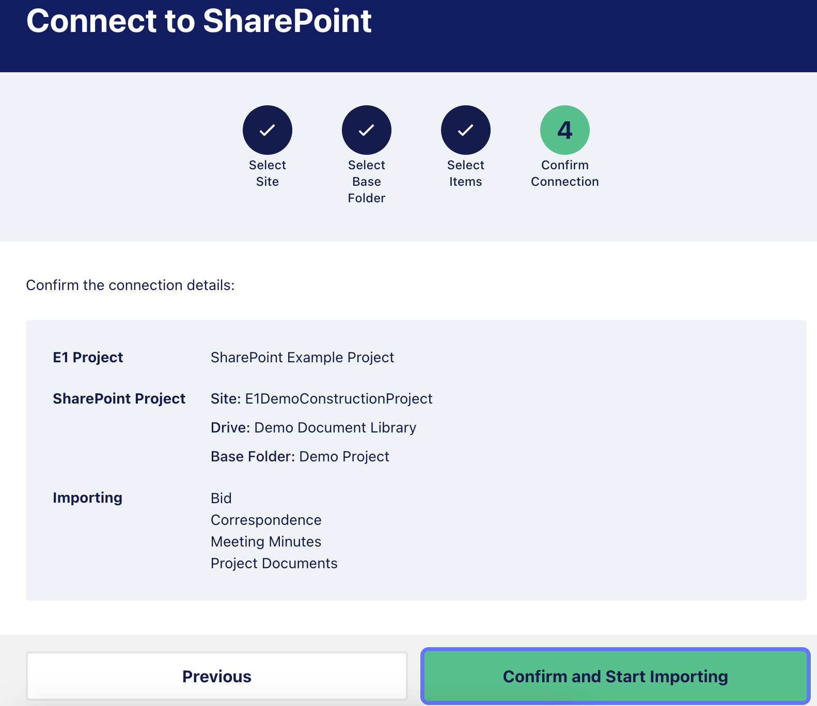Click the step 4 Confirm Connection circle
Viewport: 817px width, 706px height.
[565, 130]
